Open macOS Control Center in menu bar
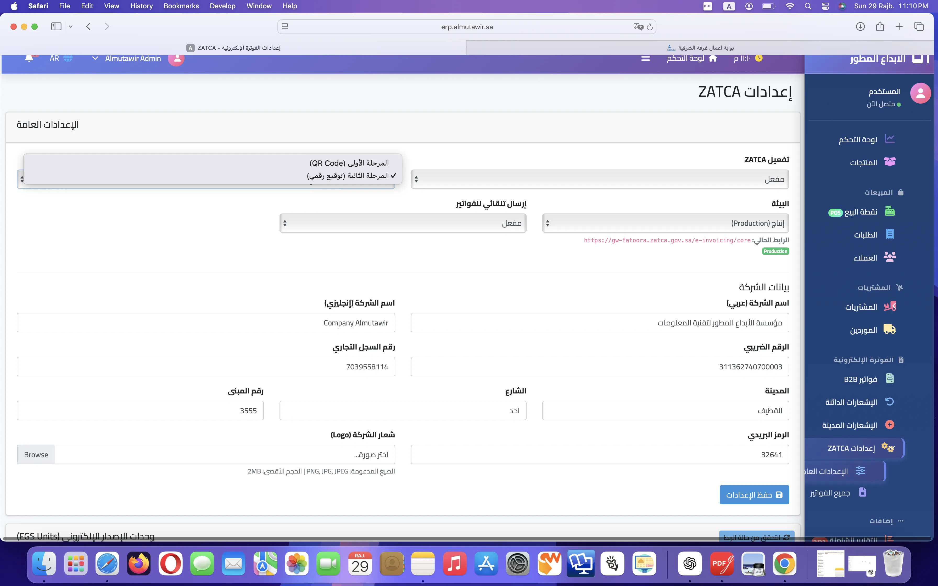 click(825, 6)
